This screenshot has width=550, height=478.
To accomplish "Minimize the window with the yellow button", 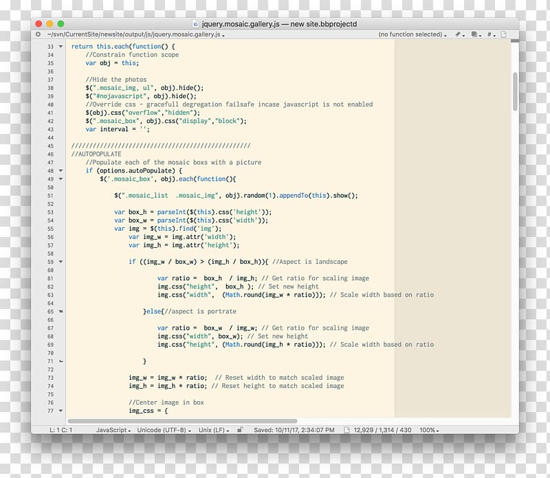I will 49,24.
